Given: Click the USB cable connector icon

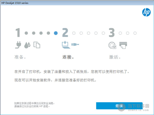Looking at the screenshot, I should point(75,44).
